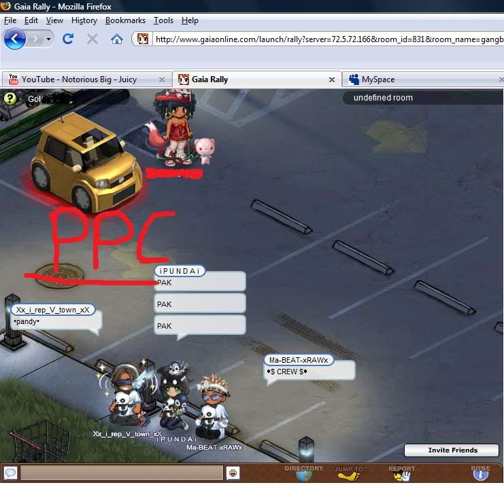The width and height of the screenshot is (504, 485).
Task: Open the Gaia Rally help question-mark icon
Action: [x=10, y=98]
